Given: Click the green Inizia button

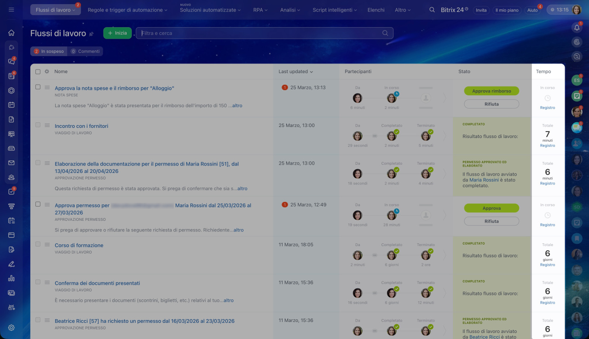Looking at the screenshot, I should tap(117, 33).
